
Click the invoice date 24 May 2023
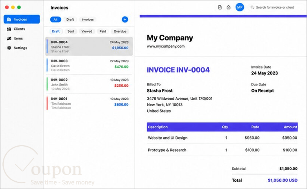(x=264, y=73)
